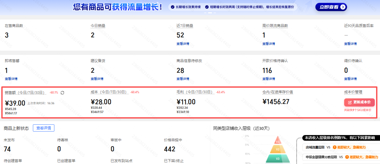Image resolution: width=380 pixels, height=164 pixels.
Task: Select the active banner carousel indicator dot
Action: (210, 13)
